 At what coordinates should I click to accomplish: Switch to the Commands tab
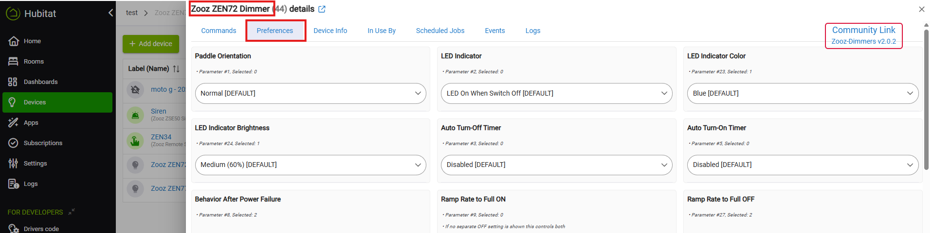219,31
